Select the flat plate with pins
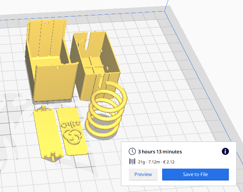The height and width of the screenshot is (192, 243). pyautogui.click(x=48, y=133)
